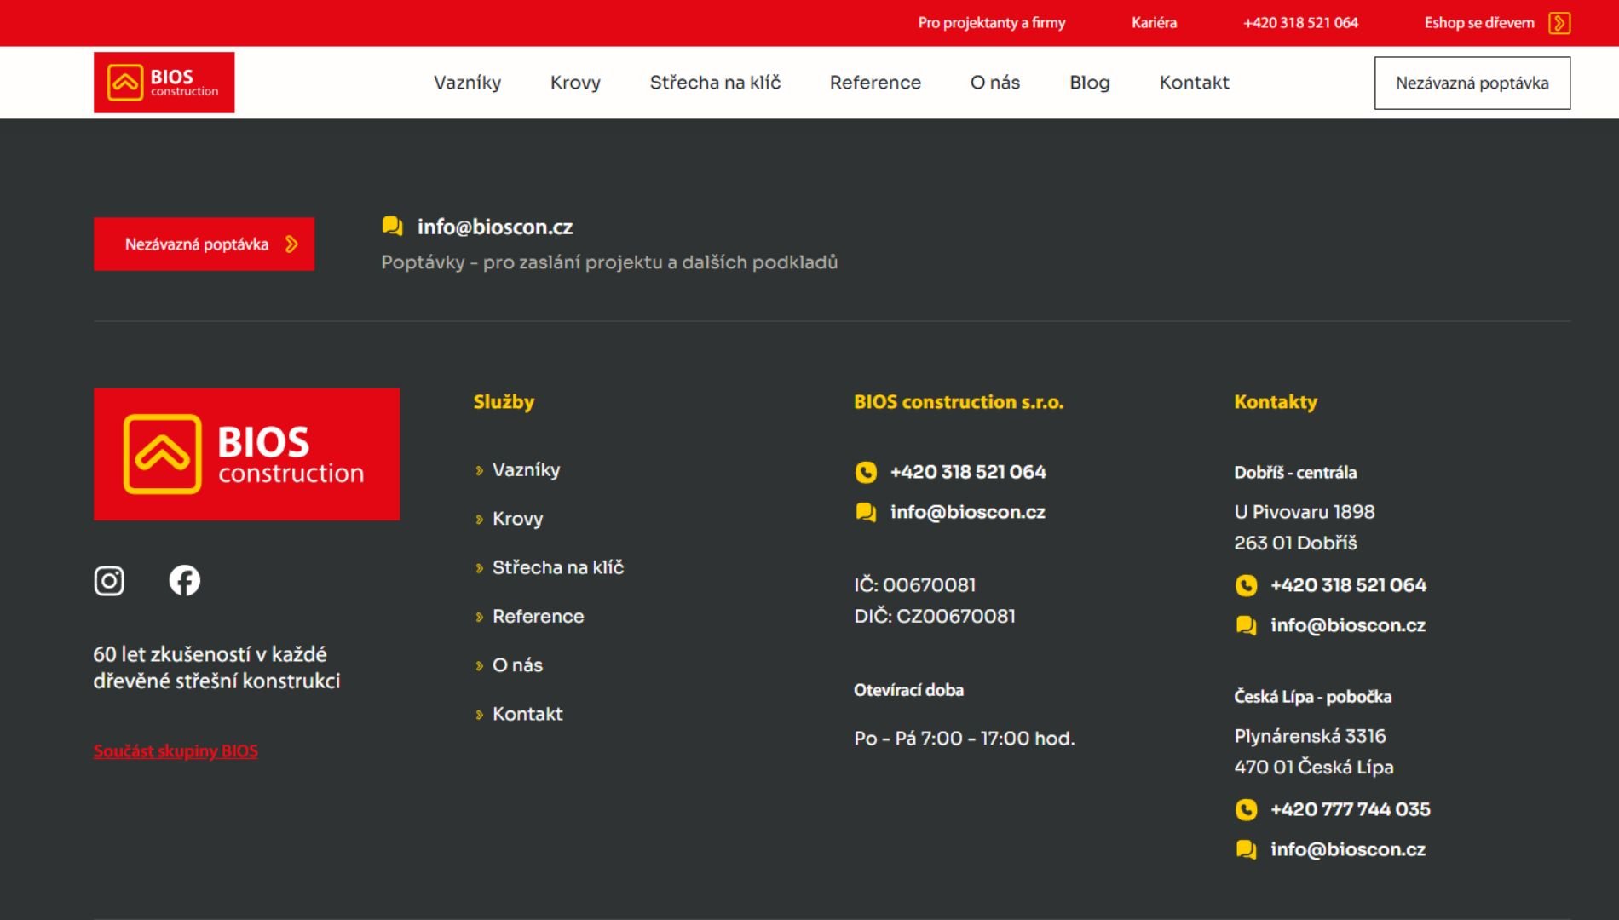
Task: Click the Dobříš - centrála label
Action: tap(1295, 473)
